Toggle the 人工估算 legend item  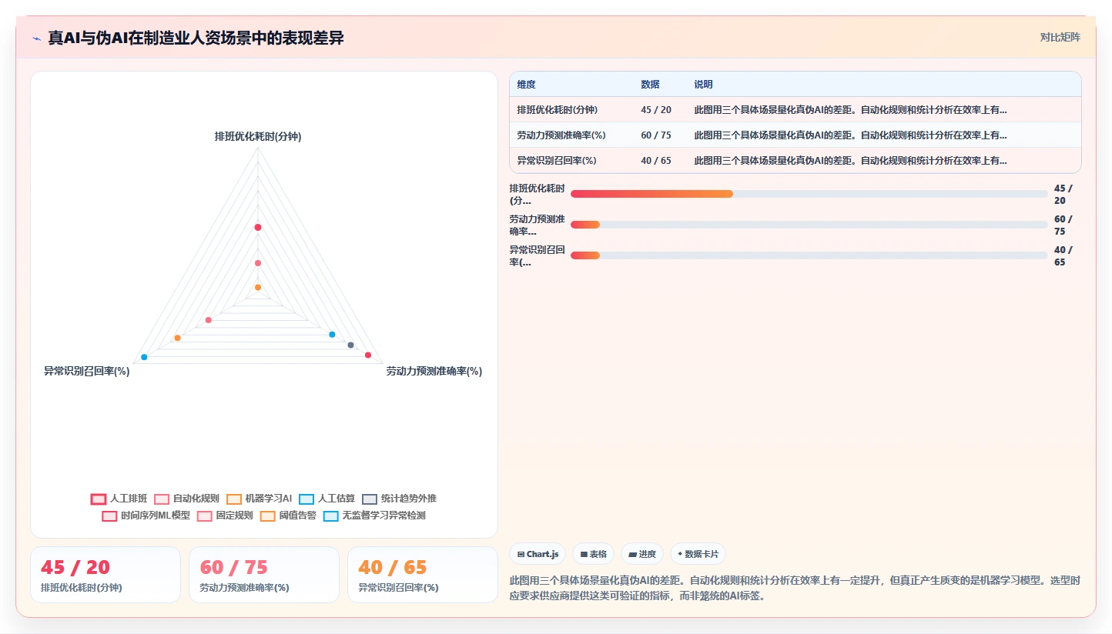point(327,499)
